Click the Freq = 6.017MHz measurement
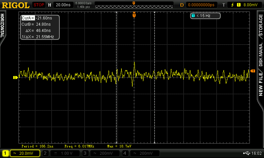Viewport: 264px width, 158px height. pos(79,146)
